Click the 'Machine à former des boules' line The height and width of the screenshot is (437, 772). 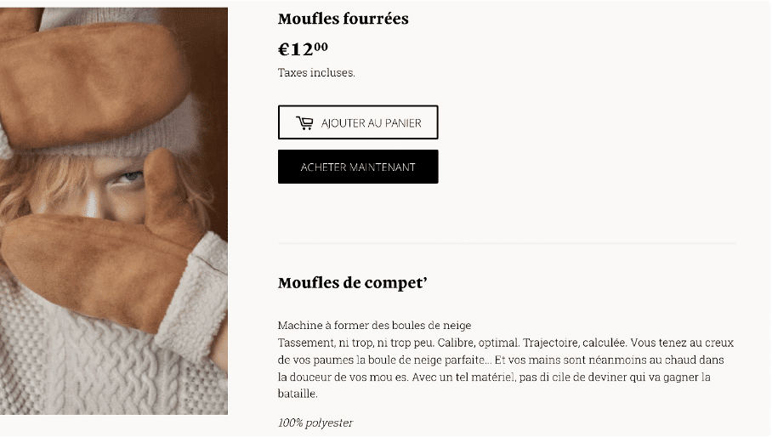point(374,326)
